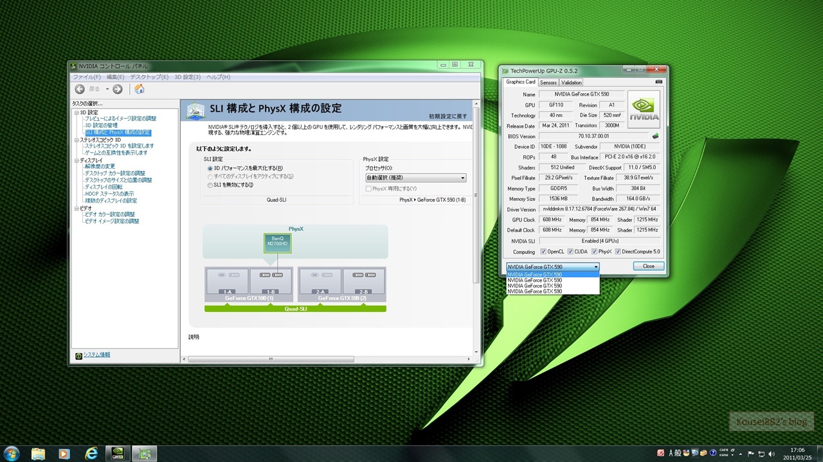Select 3D パフォーマンスを最大化する radio button
823x462 pixels.
(210, 168)
